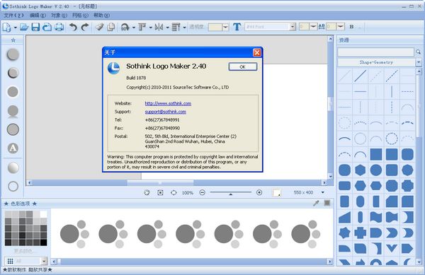
Task: Click the Redo arrow icon
Action: point(85,27)
